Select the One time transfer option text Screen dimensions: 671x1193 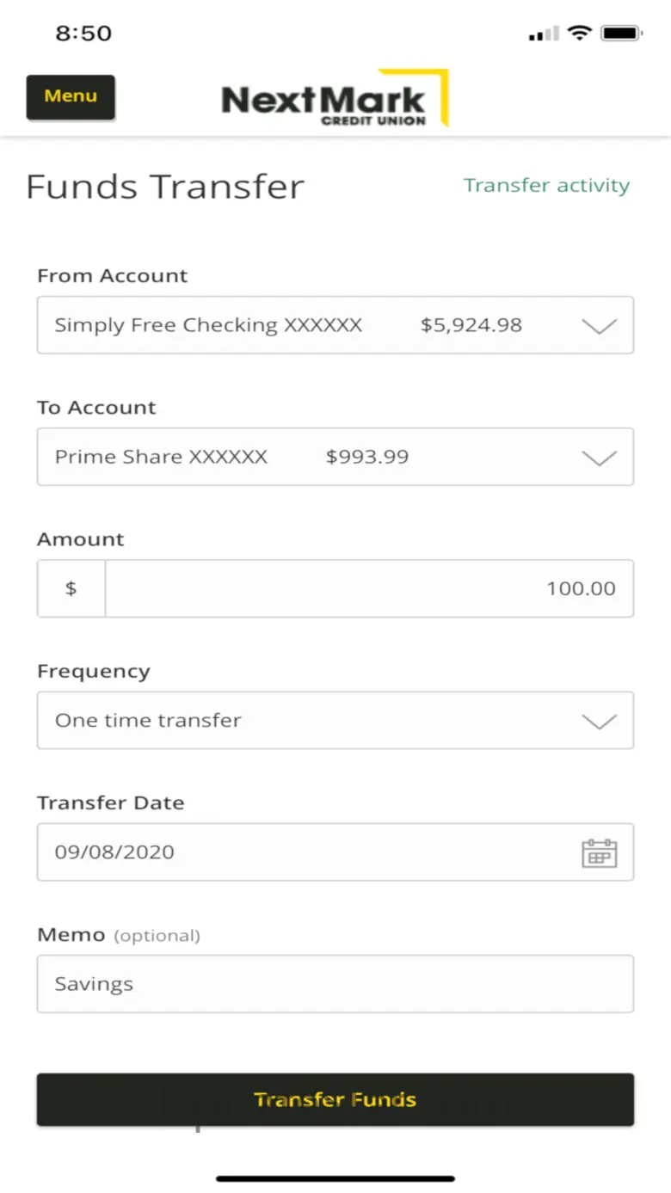[x=148, y=721]
